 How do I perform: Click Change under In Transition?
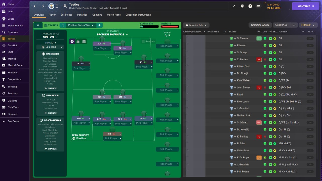[50, 113]
